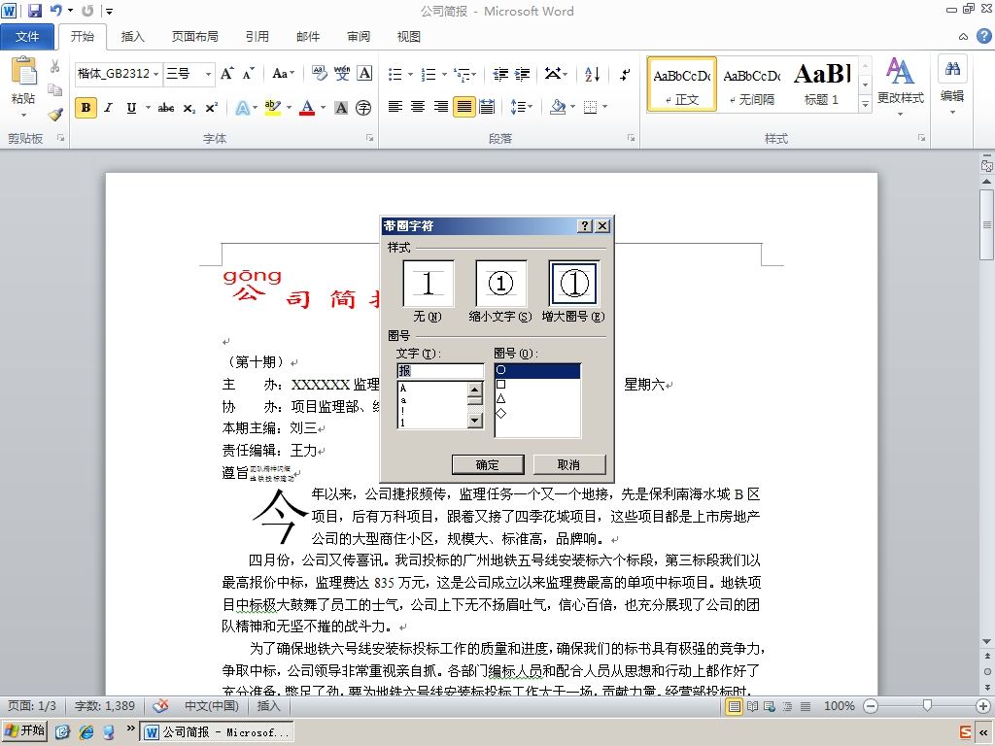Click the Decrease Indent icon

tap(500, 74)
